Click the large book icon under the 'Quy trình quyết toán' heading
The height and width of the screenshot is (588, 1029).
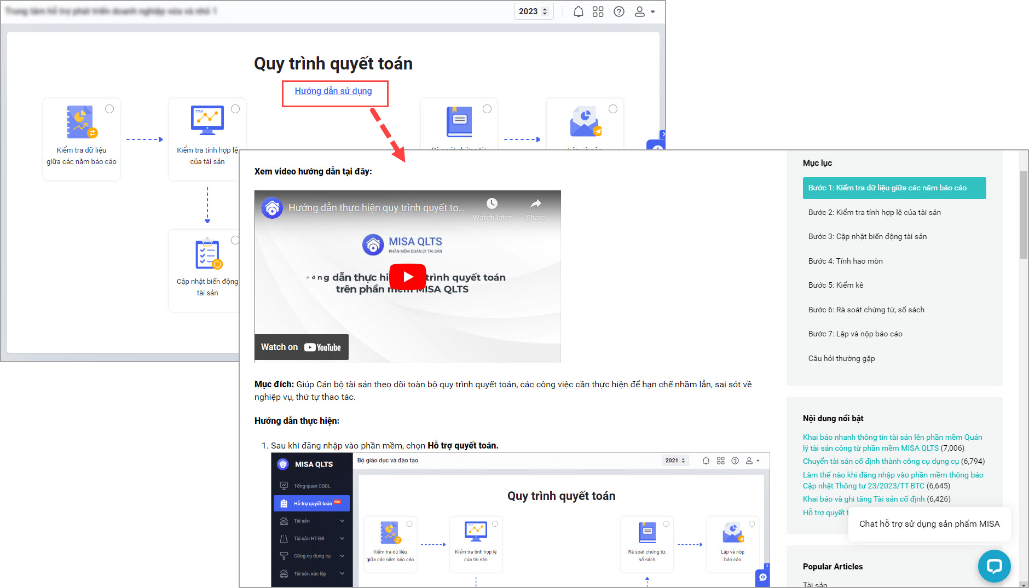tap(459, 121)
